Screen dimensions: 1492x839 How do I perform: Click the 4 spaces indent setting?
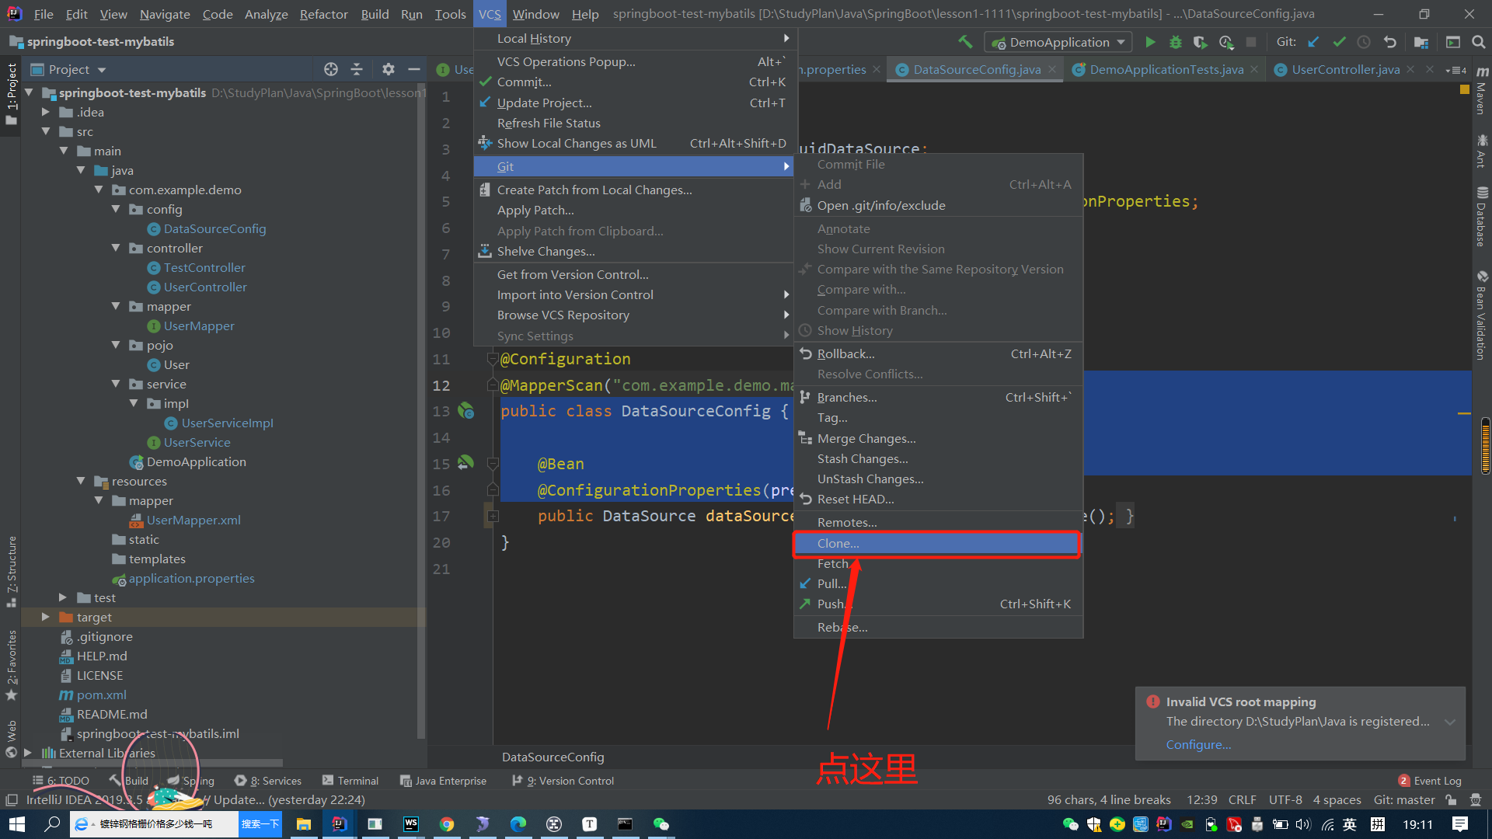click(1337, 799)
